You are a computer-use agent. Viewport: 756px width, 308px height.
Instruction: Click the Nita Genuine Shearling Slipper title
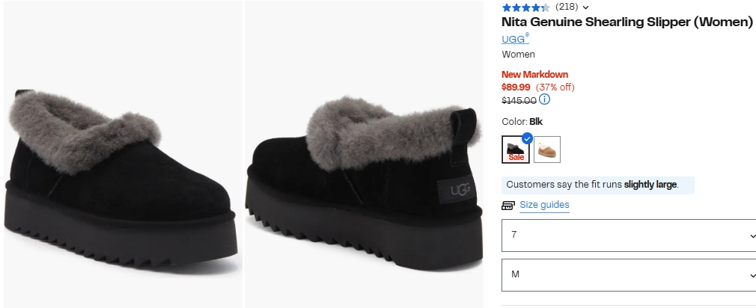click(x=627, y=22)
